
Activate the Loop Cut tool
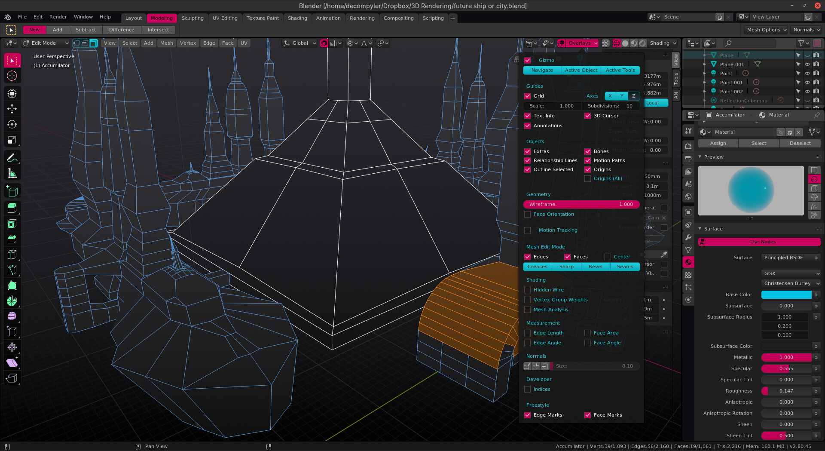[x=12, y=255]
